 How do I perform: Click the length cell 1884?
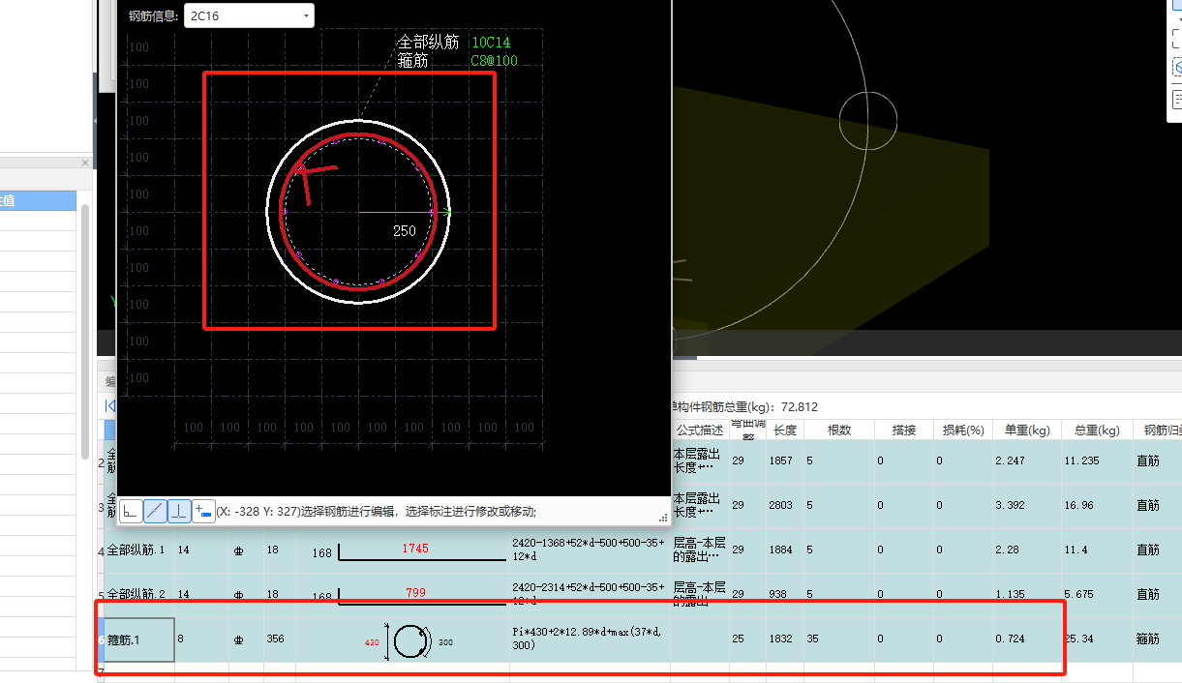[785, 550]
